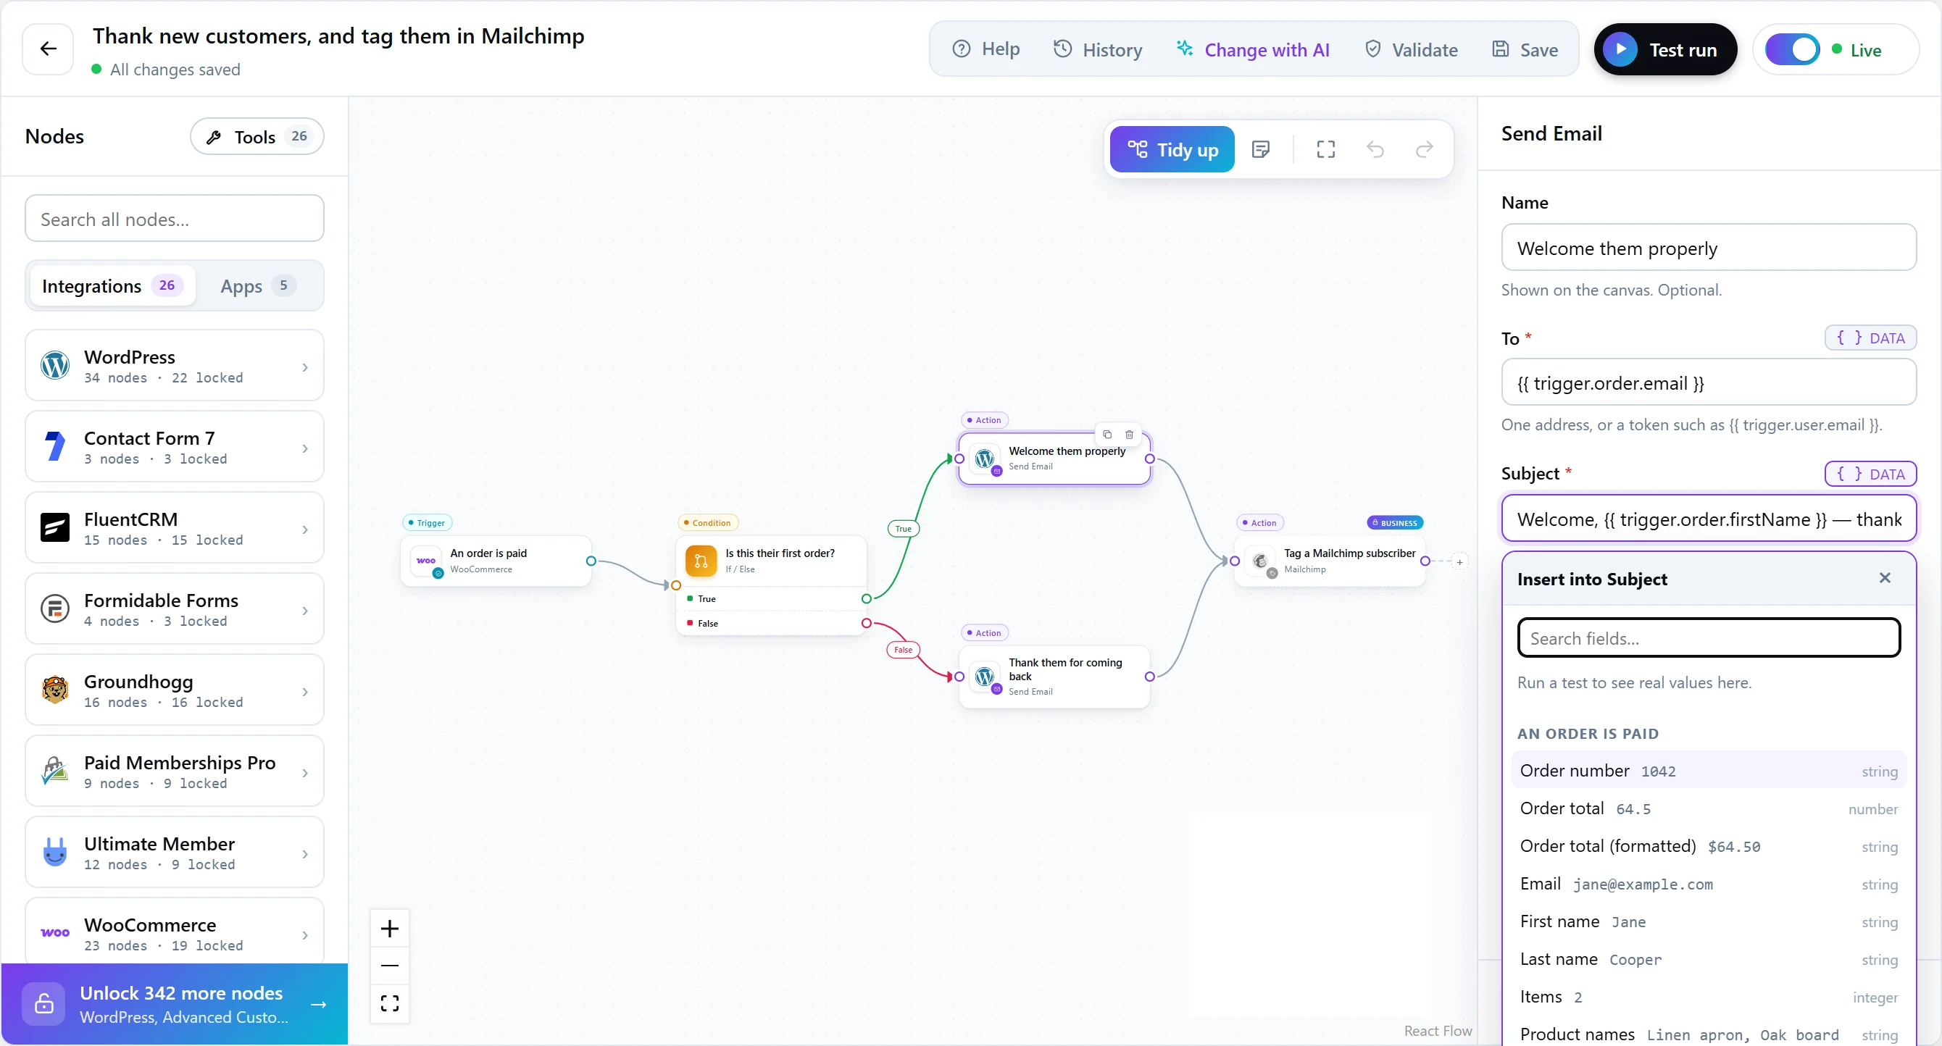This screenshot has height=1046, width=1942.
Task: Delete the Welcome them properly node via trash icon
Action: 1129,435
